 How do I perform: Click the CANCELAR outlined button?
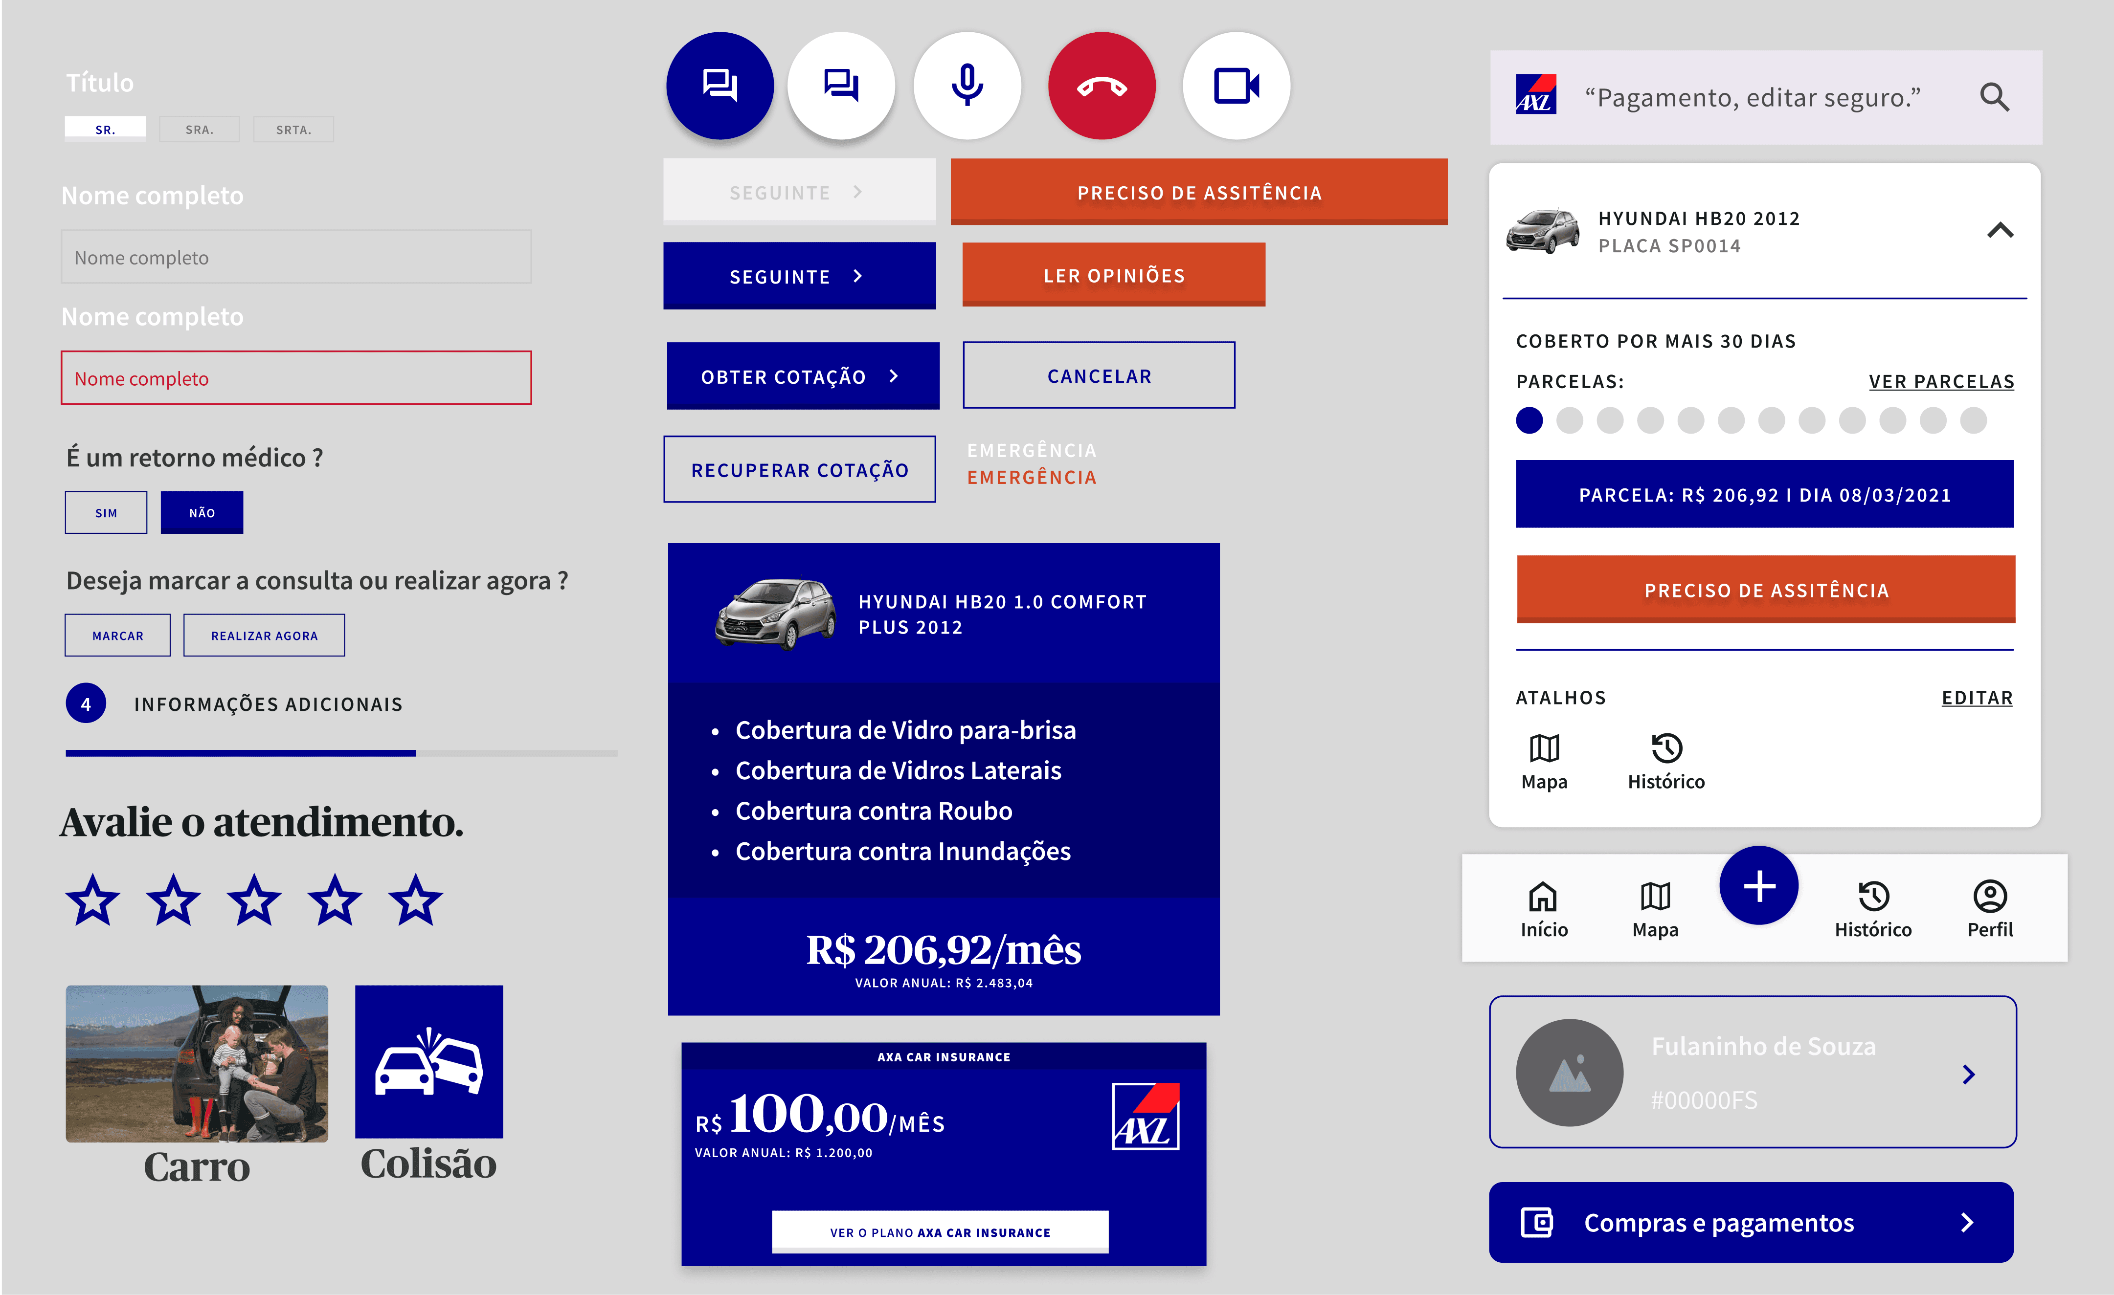coord(1098,375)
